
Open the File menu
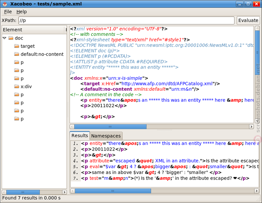pos(8,12)
